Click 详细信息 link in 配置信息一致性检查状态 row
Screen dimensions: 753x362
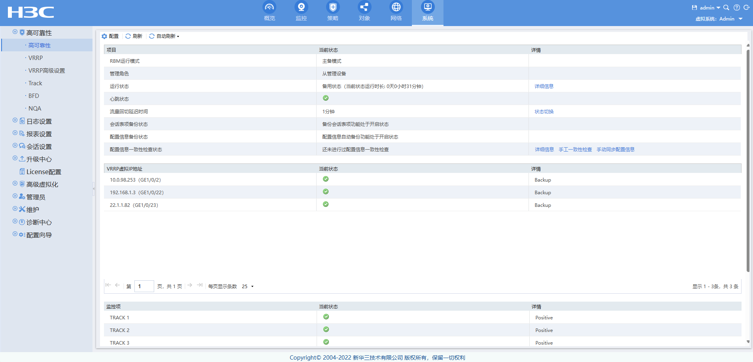pyautogui.click(x=544, y=150)
